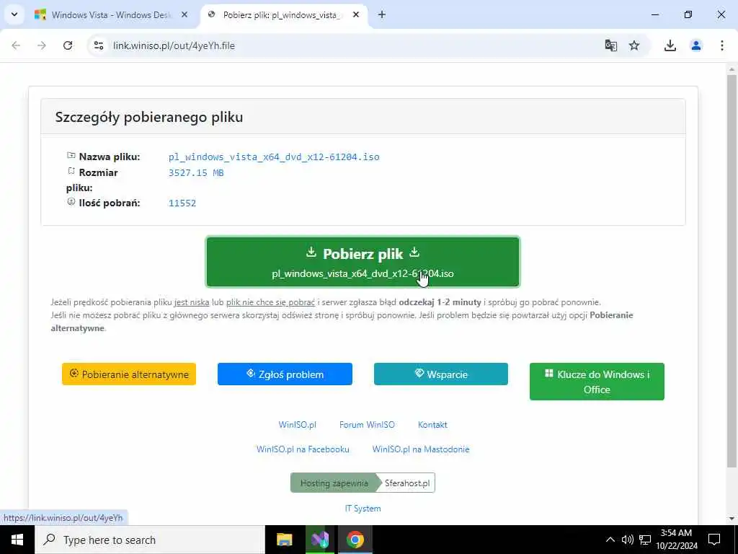Click the download count 11552

tap(182, 203)
